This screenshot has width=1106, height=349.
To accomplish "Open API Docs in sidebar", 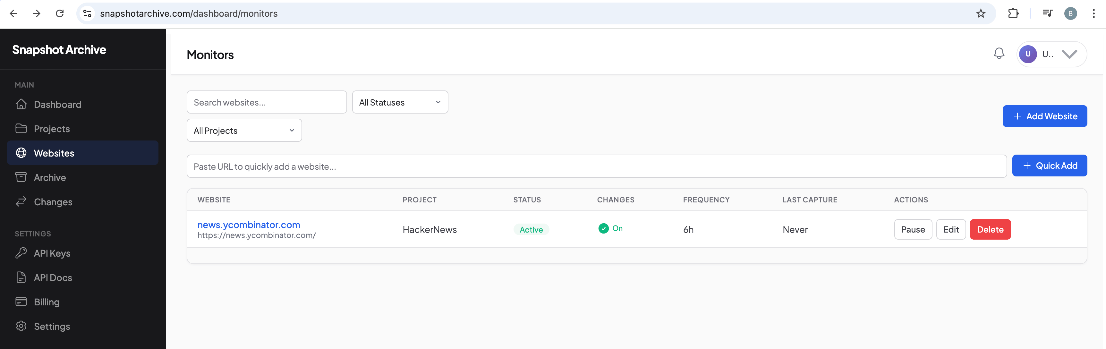I will 82,277.
